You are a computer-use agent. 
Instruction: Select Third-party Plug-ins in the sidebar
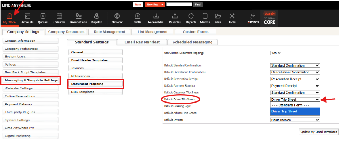tap(30, 112)
